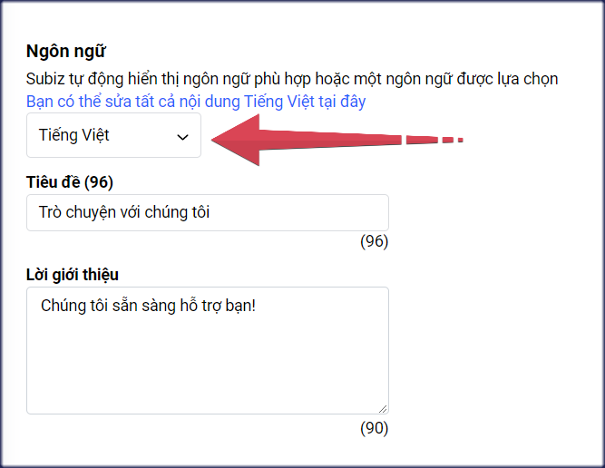The image size is (605, 468).
Task: Click the red arrow head annotation
Action: coord(238,139)
